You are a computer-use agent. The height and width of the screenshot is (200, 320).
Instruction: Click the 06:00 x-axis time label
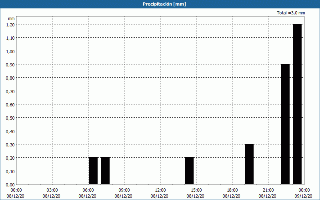click(x=88, y=190)
